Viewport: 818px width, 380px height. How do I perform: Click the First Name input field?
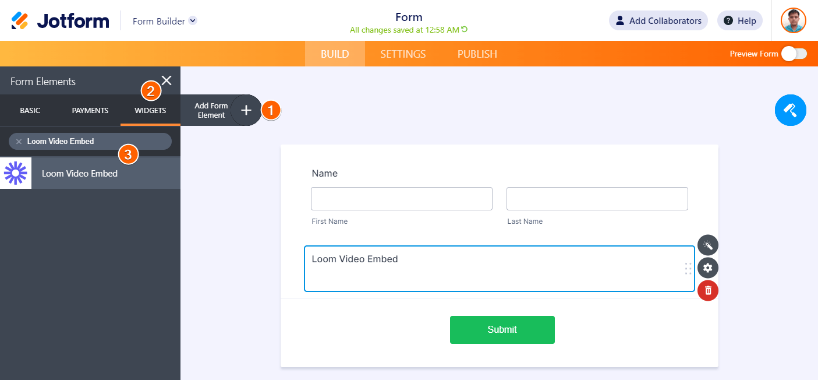click(401, 199)
